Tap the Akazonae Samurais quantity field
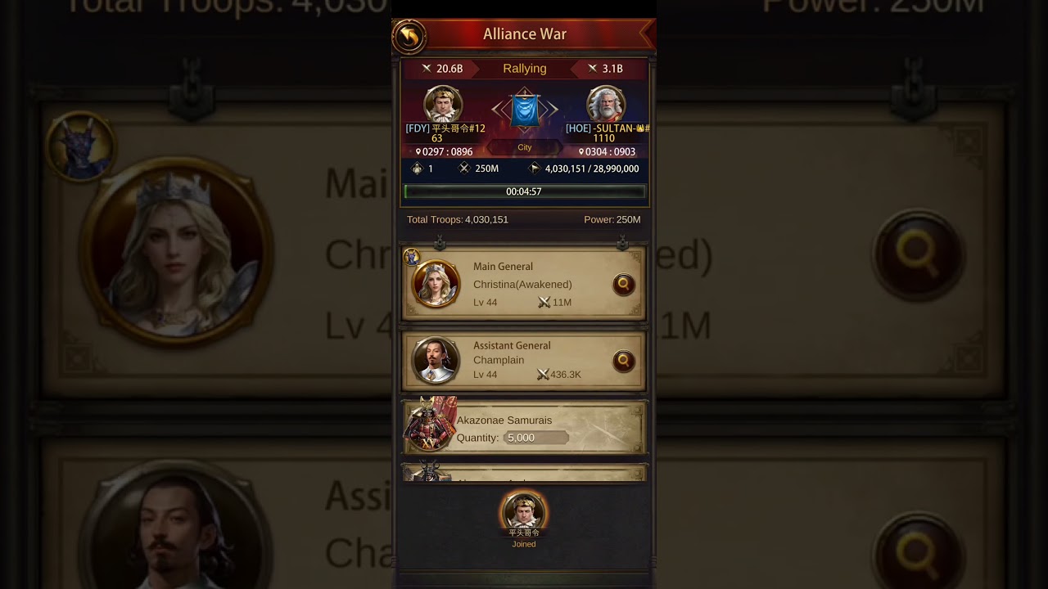Screen dimensions: 1048x589 coord(536,438)
